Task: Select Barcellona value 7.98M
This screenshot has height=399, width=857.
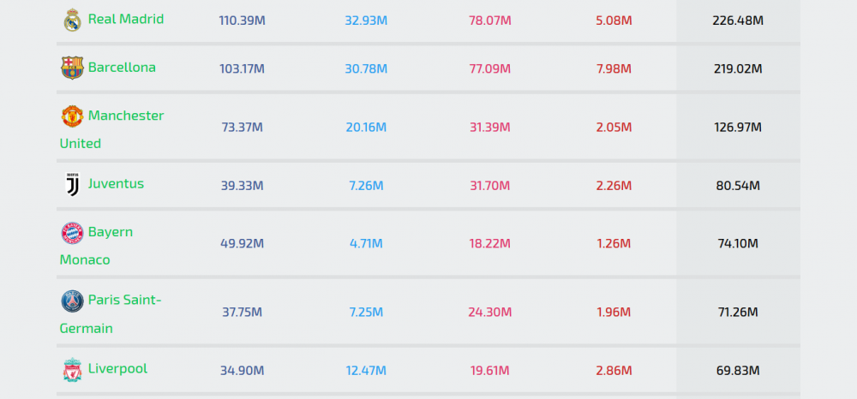Action: pyautogui.click(x=614, y=68)
